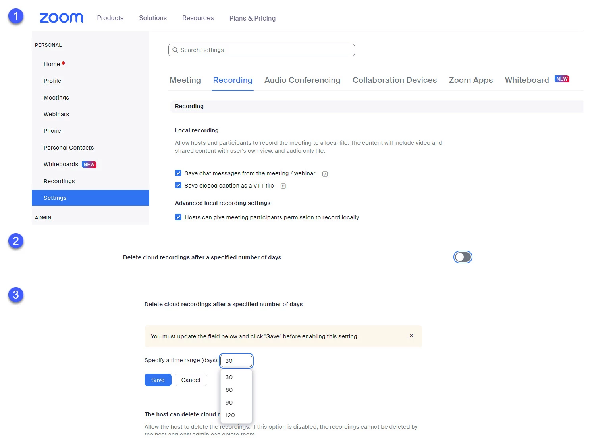Screen dimensions: 615x443
Task: Open Whiteboards in the sidebar
Action: pyautogui.click(x=61, y=164)
